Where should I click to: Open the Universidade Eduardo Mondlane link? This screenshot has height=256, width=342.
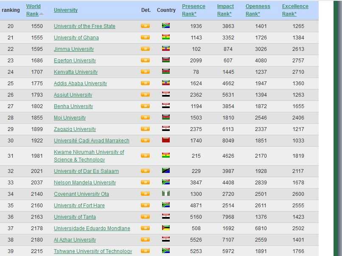92,228
